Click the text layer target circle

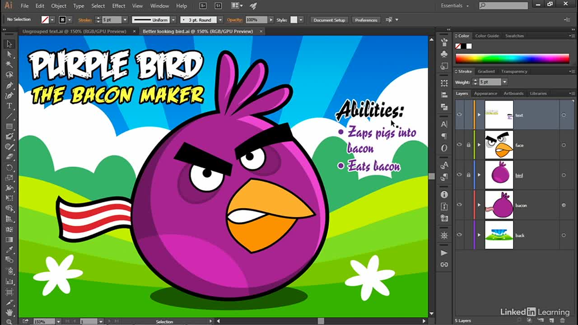tap(564, 115)
